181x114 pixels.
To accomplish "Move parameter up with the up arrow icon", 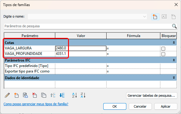I will point(53,95).
